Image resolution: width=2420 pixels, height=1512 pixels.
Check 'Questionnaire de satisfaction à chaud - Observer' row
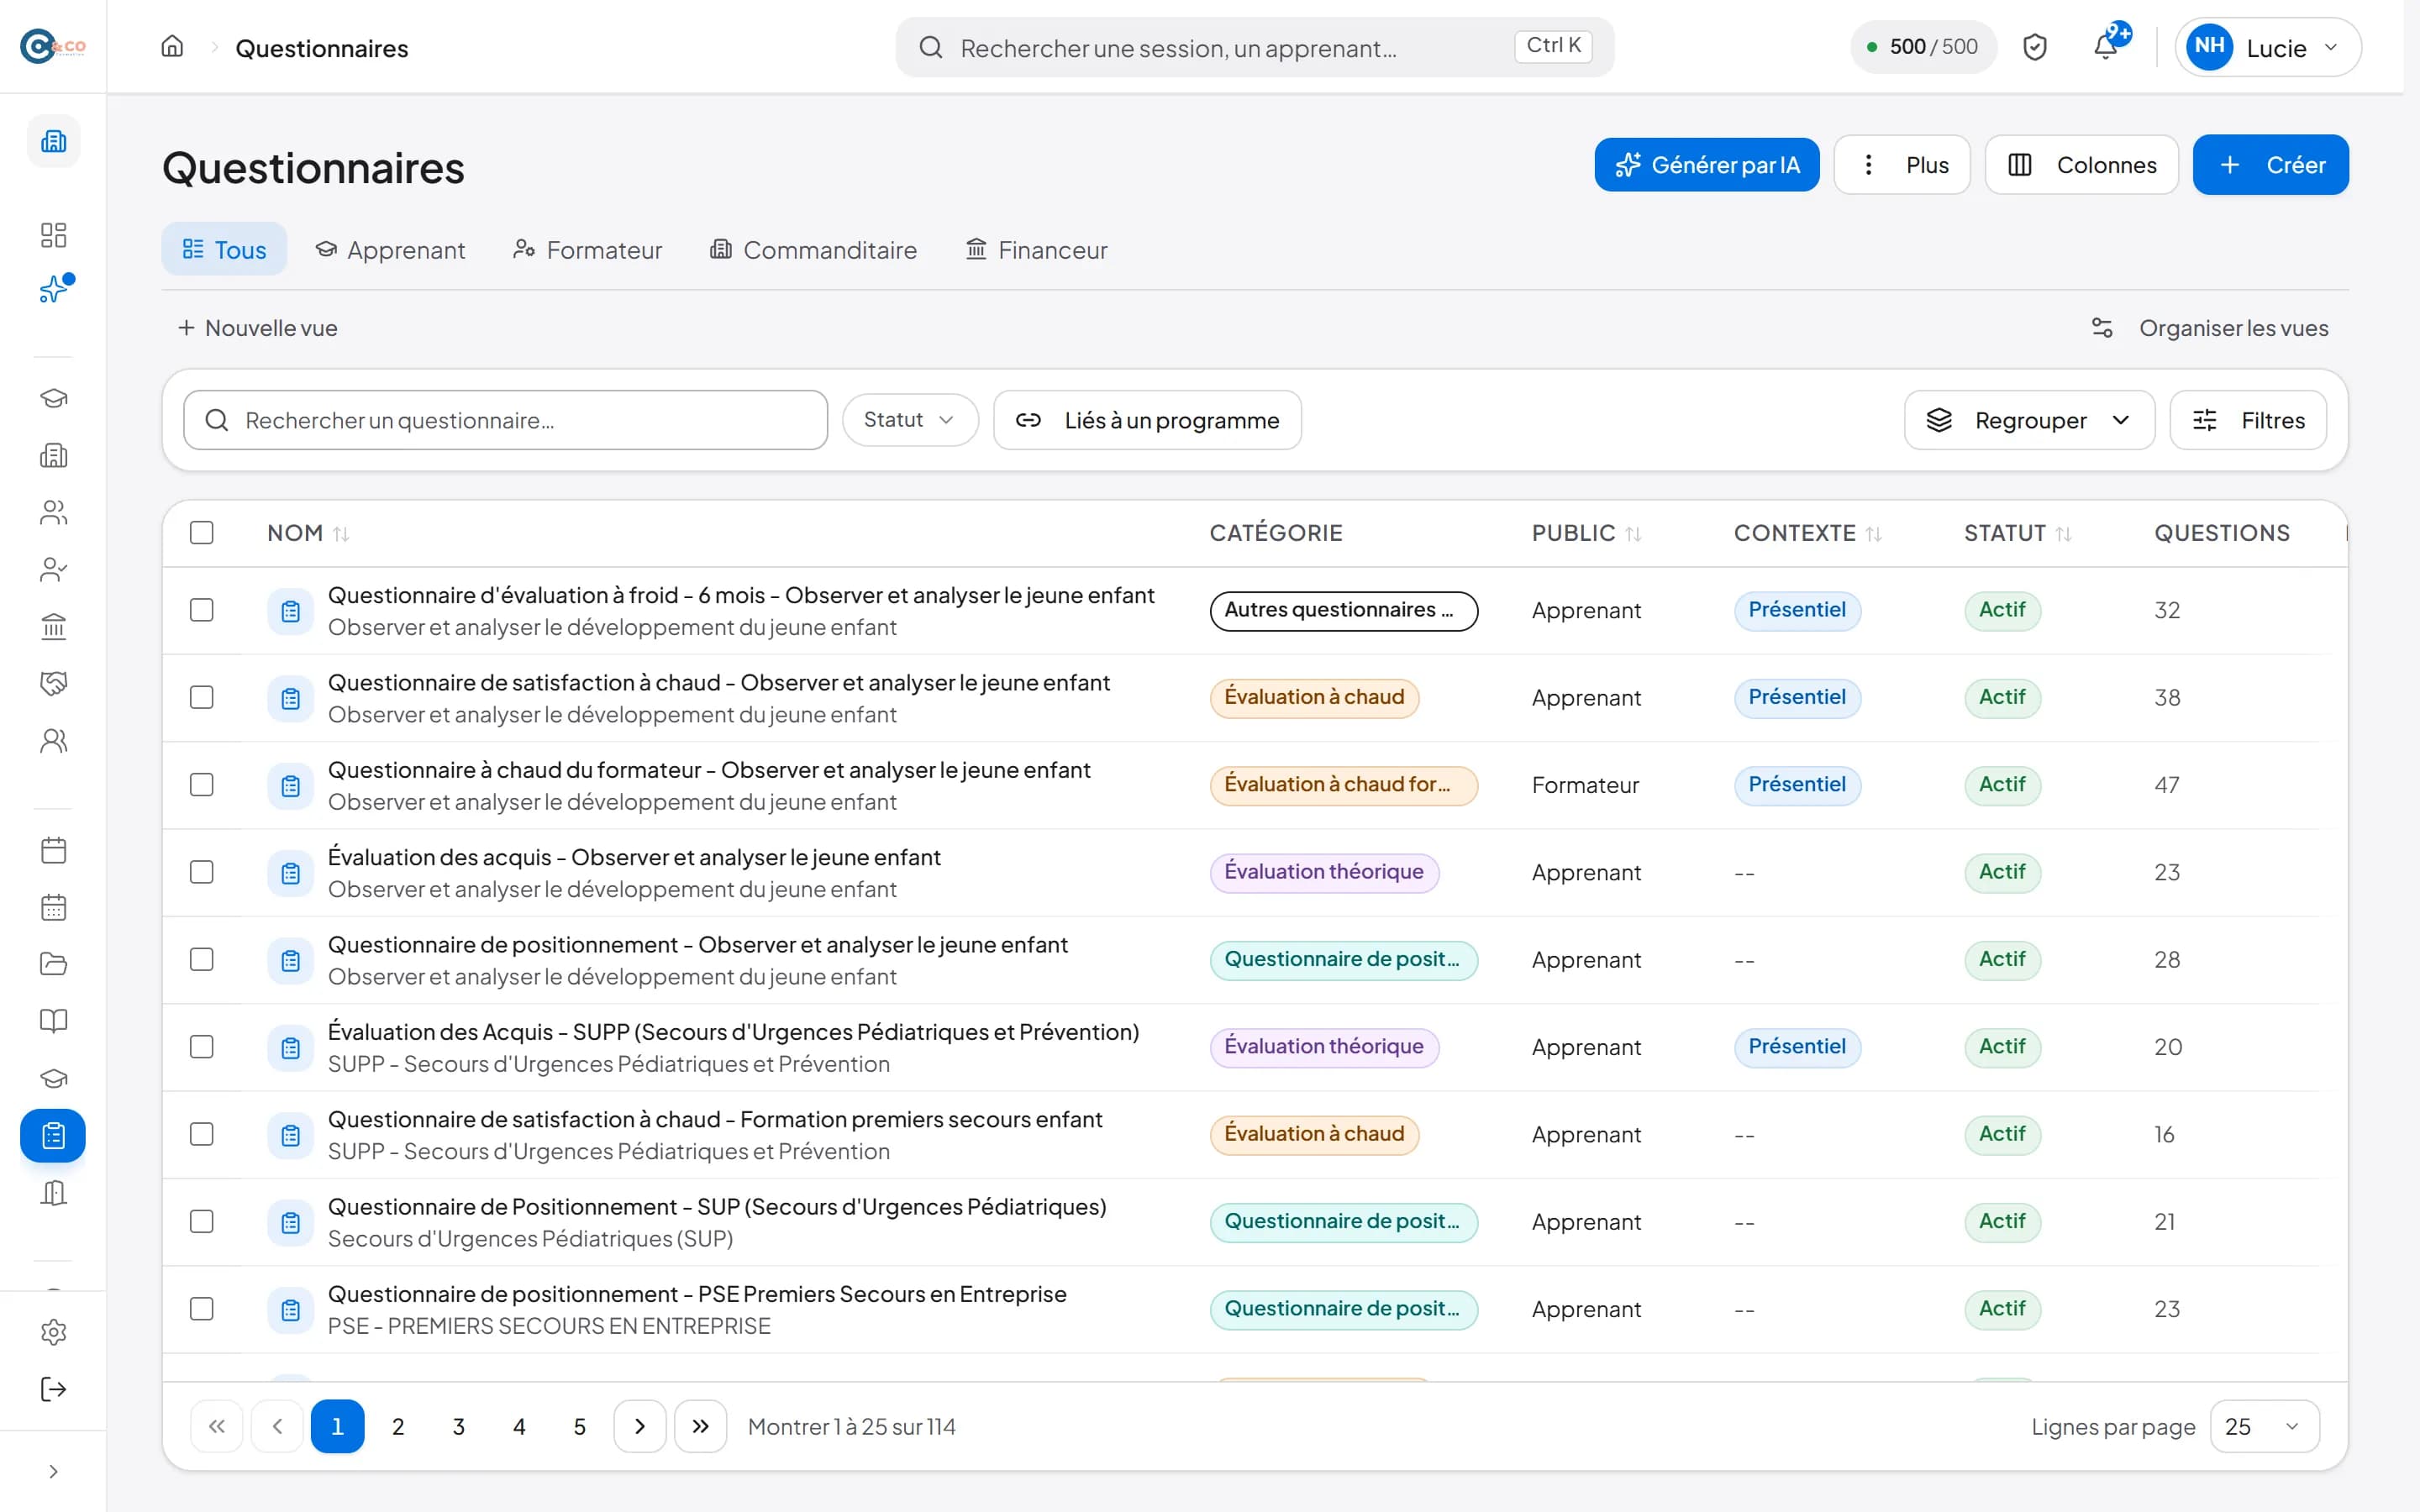pos(202,697)
